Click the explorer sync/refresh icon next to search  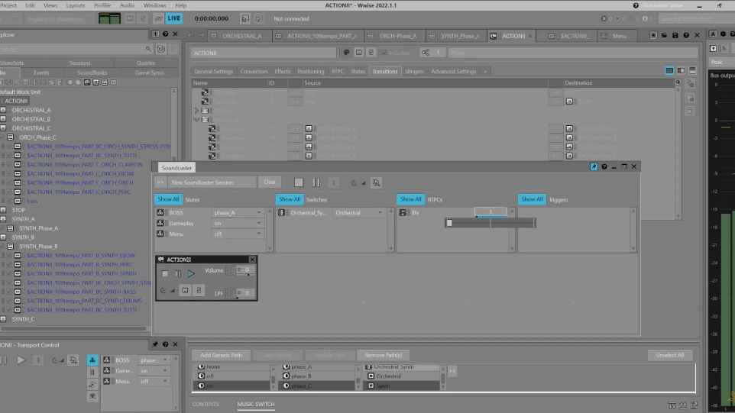point(160,49)
